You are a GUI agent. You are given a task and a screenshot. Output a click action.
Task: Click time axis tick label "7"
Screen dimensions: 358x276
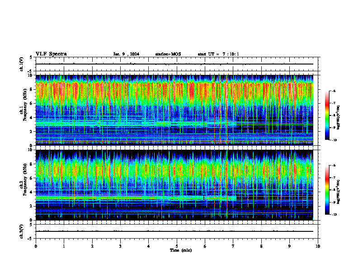pyautogui.click(x=233, y=246)
